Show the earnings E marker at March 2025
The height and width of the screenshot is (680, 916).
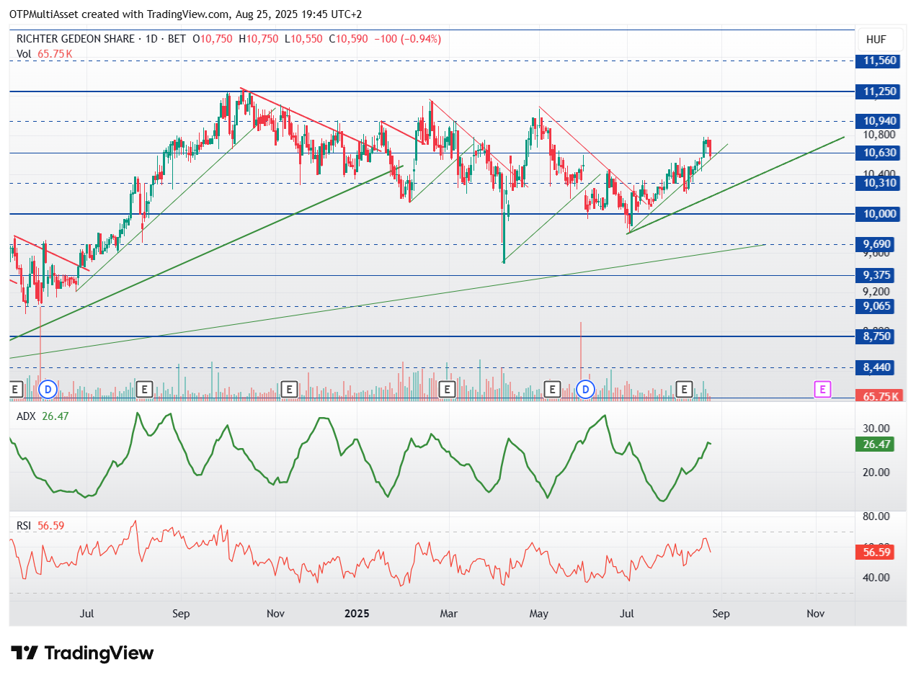(447, 390)
